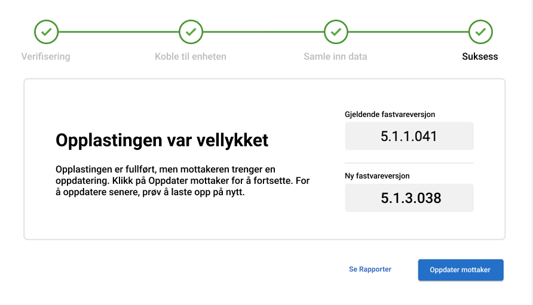Click progress line between Verifisering and Koble til enheten

tap(118, 32)
